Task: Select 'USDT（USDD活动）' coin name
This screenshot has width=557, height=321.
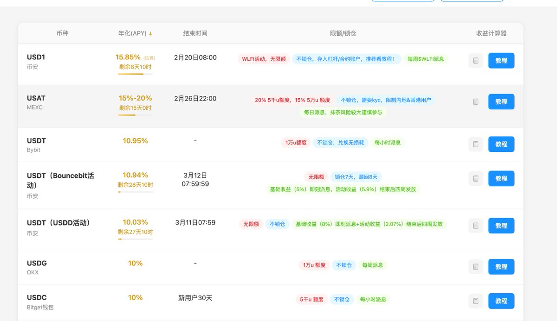Action: tap(58, 223)
